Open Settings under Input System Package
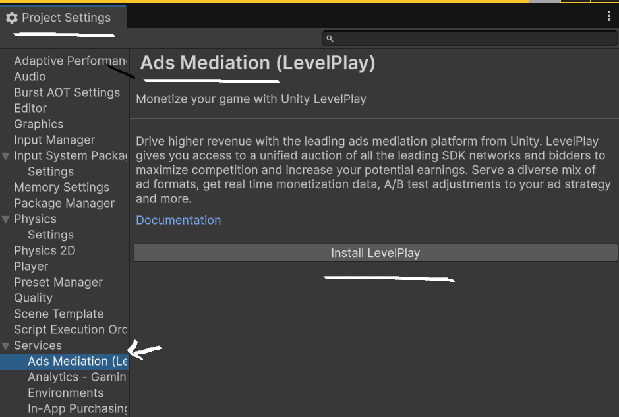 [x=51, y=171]
